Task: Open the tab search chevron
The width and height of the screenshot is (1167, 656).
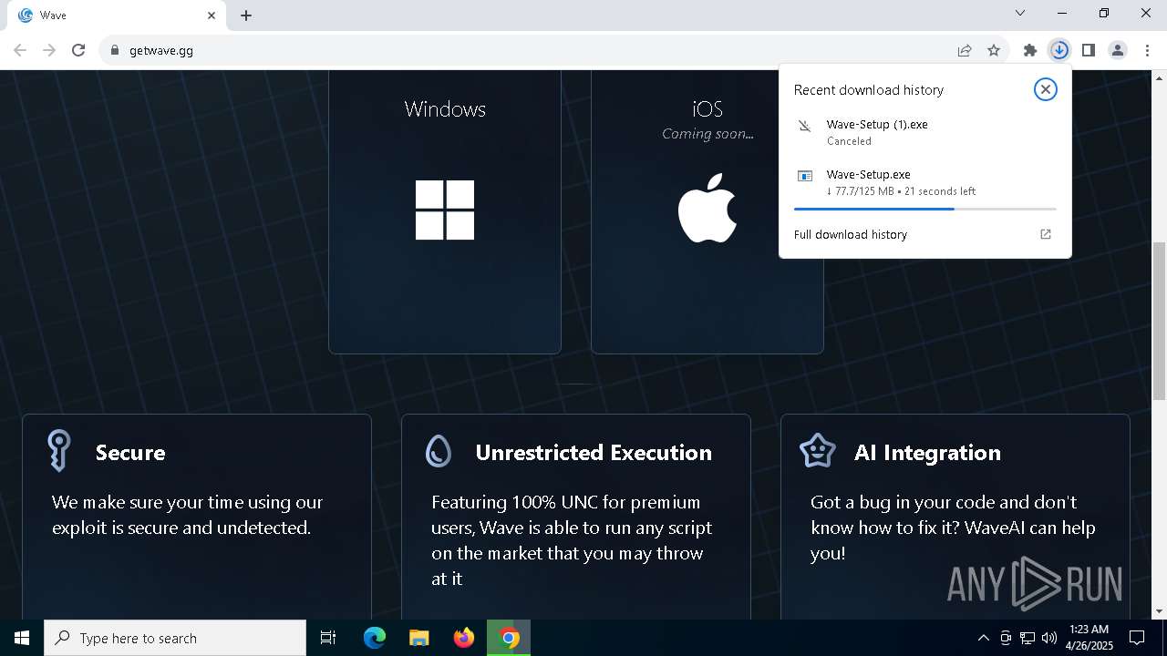Action: [1020, 13]
